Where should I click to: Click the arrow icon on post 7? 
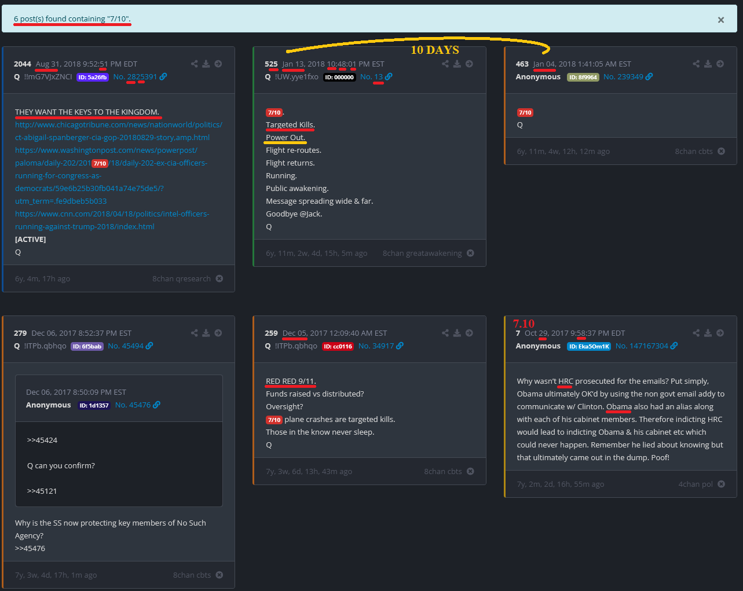pos(720,333)
